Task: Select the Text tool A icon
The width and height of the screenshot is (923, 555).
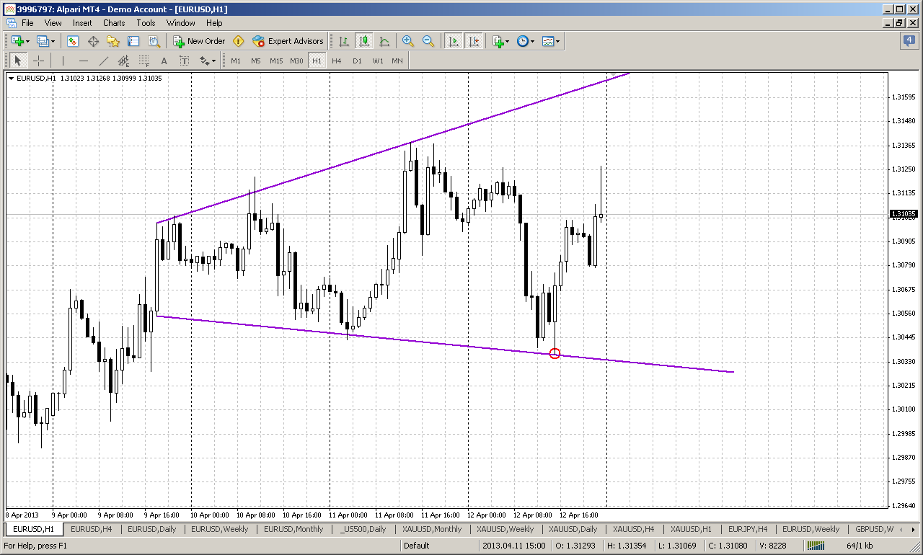Action: (164, 61)
